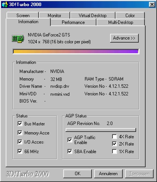Toggle the AGP Traffic Enable checkbox
The image size is (157, 182).
click(x=70, y=140)
